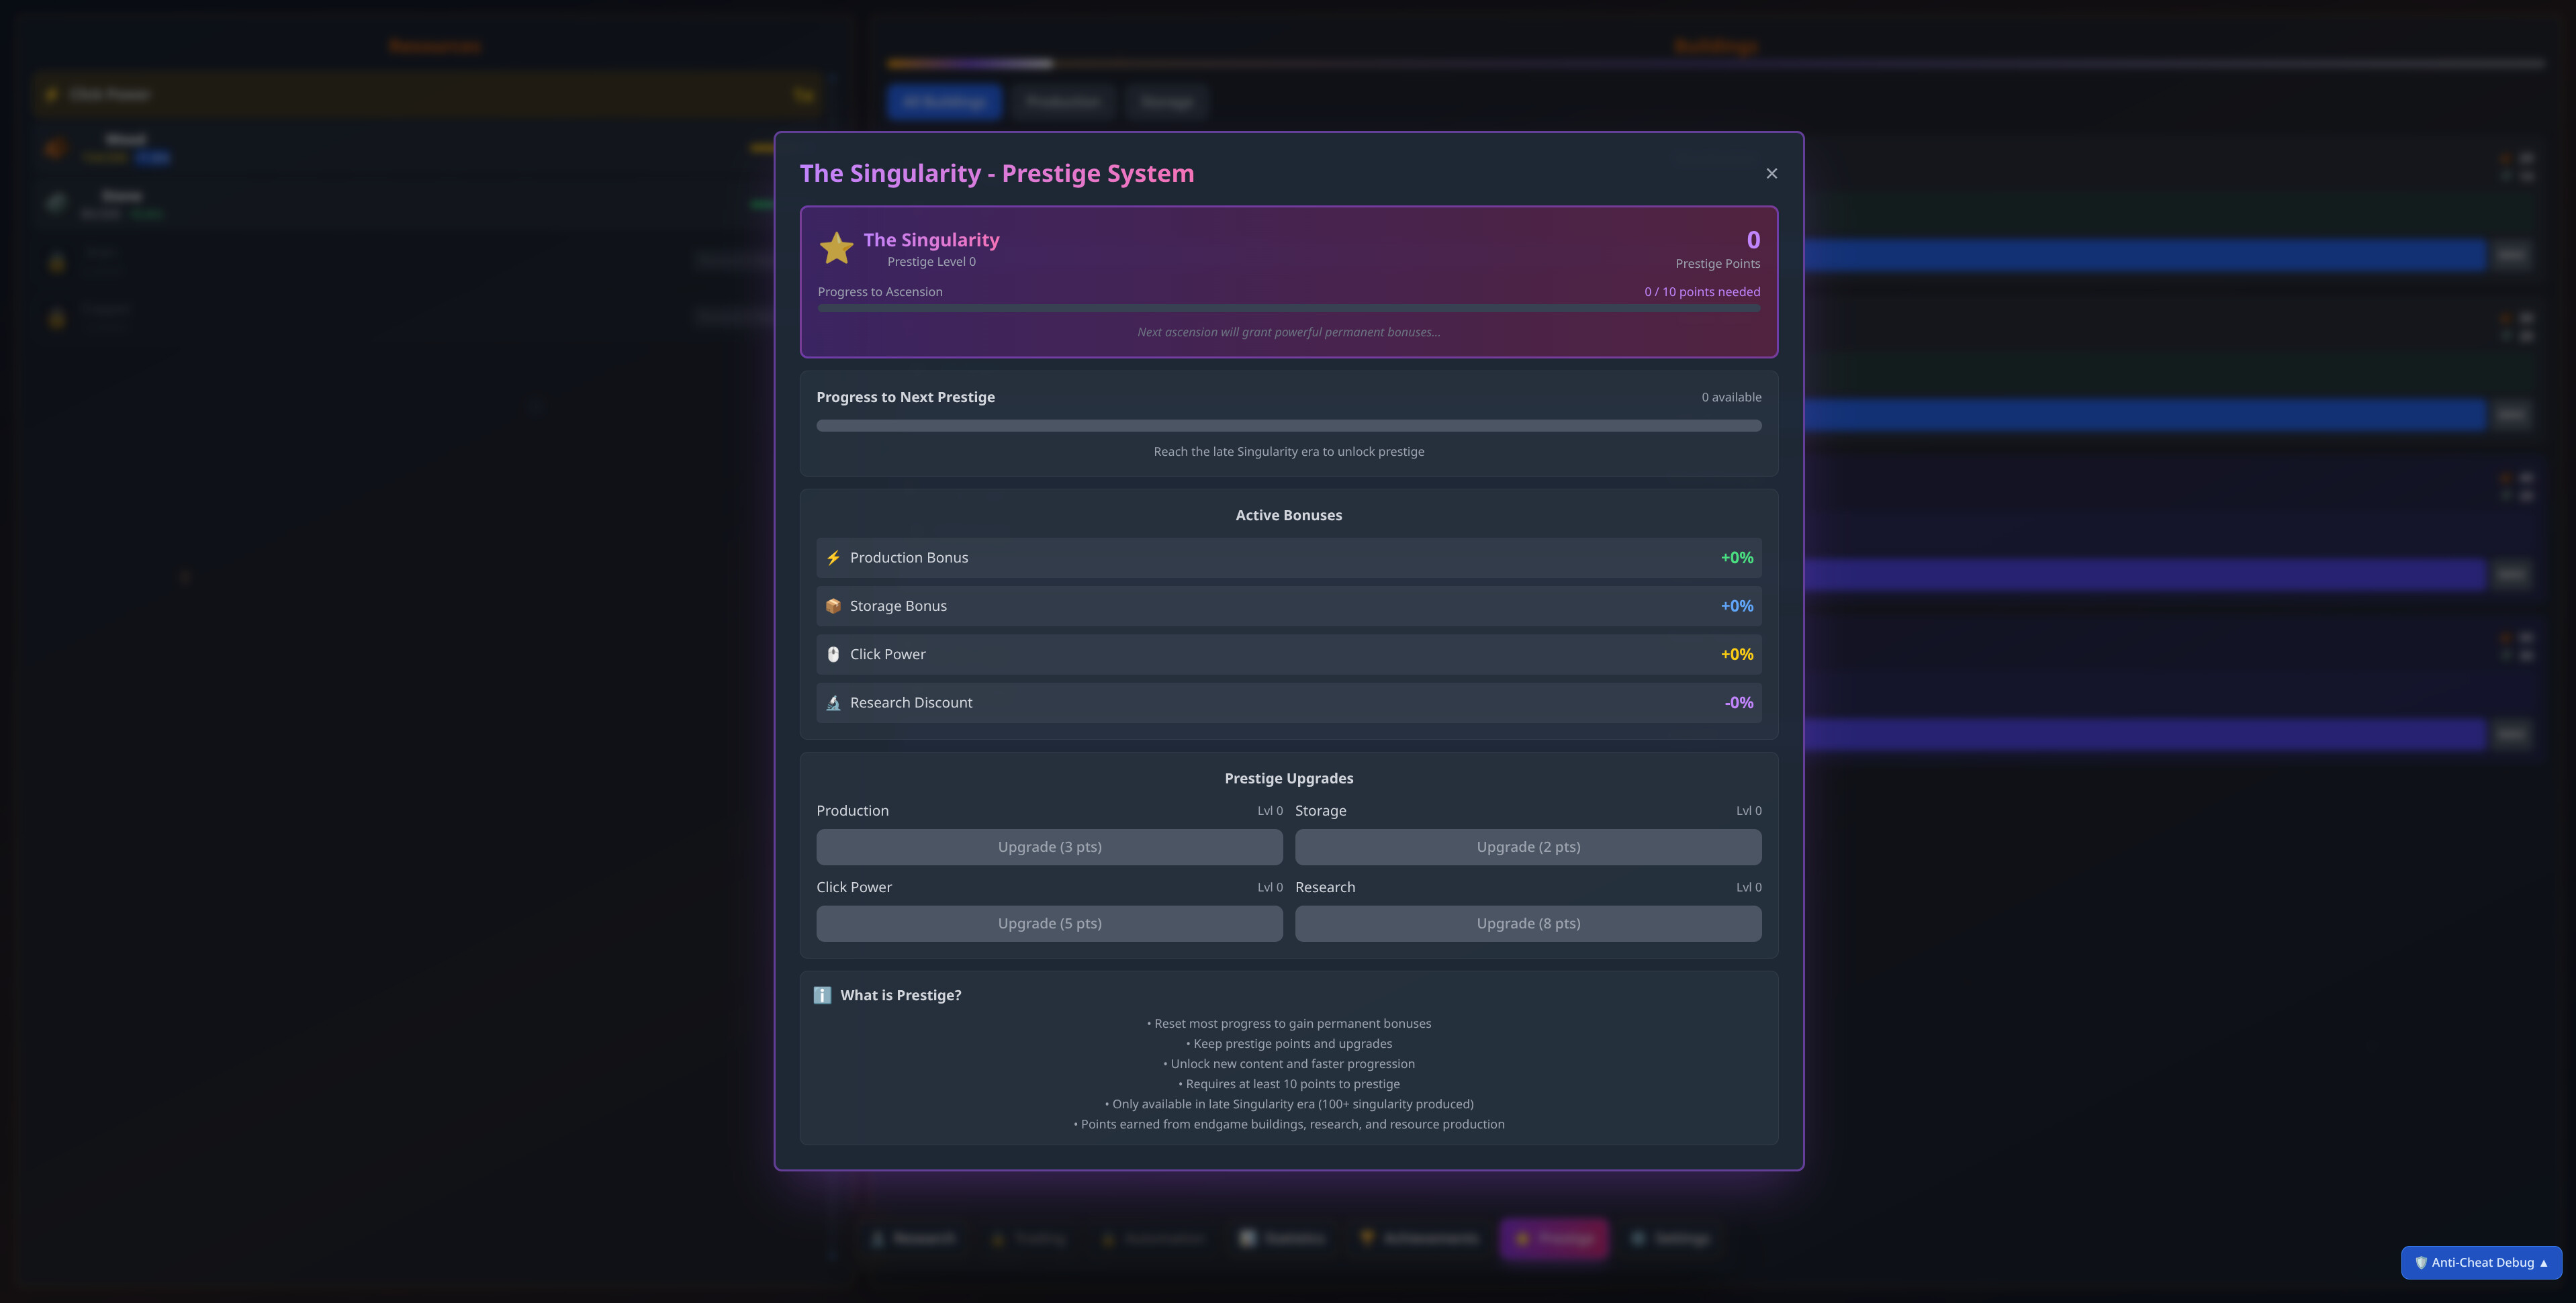Click the shield icon on Anti-Cheat Debug
Screen dimensions: 2576x1303
click(2421, 1262)
